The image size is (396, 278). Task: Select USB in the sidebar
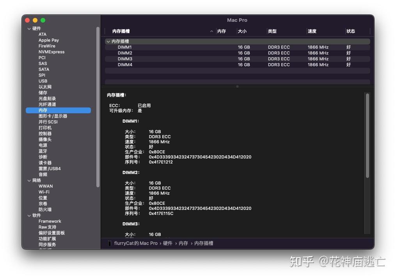point(43,81)
